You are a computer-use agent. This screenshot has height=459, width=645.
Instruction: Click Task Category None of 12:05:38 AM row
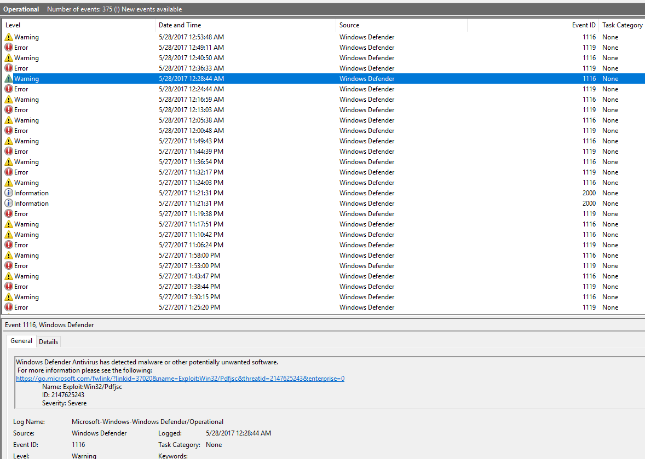click(x=611, y=120)
